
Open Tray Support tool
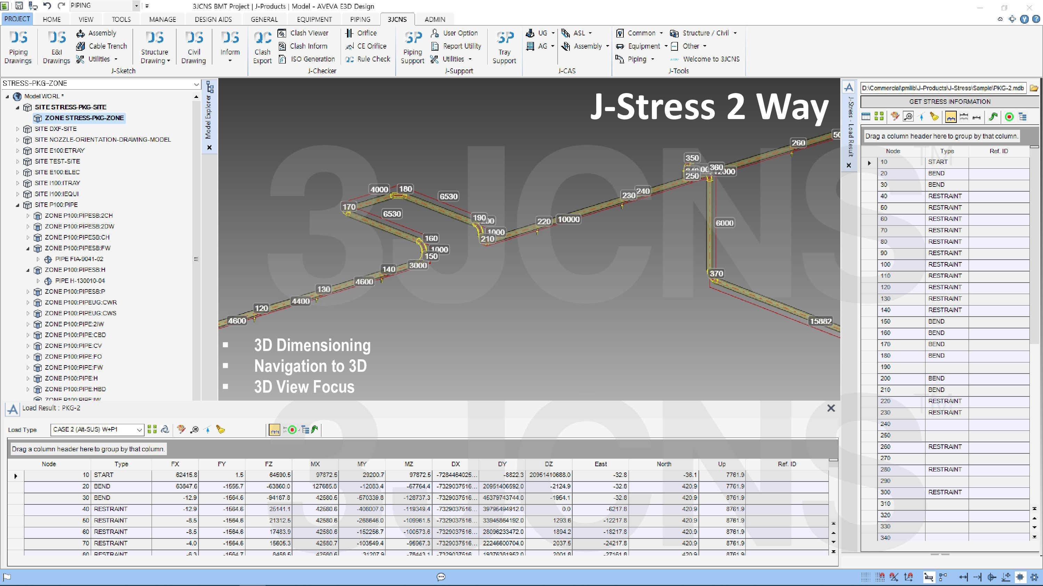click(x=504, y=47)
